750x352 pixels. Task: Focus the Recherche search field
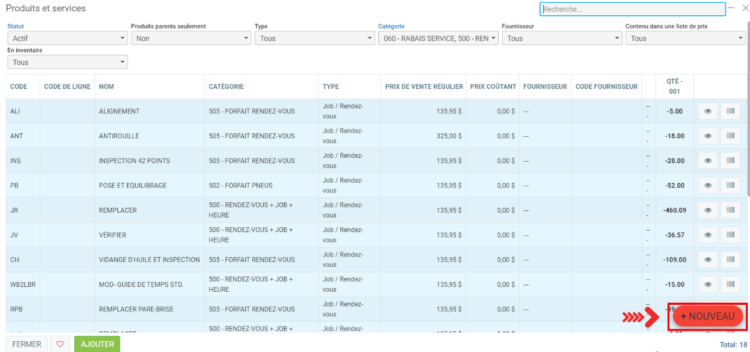click(632, 9)
